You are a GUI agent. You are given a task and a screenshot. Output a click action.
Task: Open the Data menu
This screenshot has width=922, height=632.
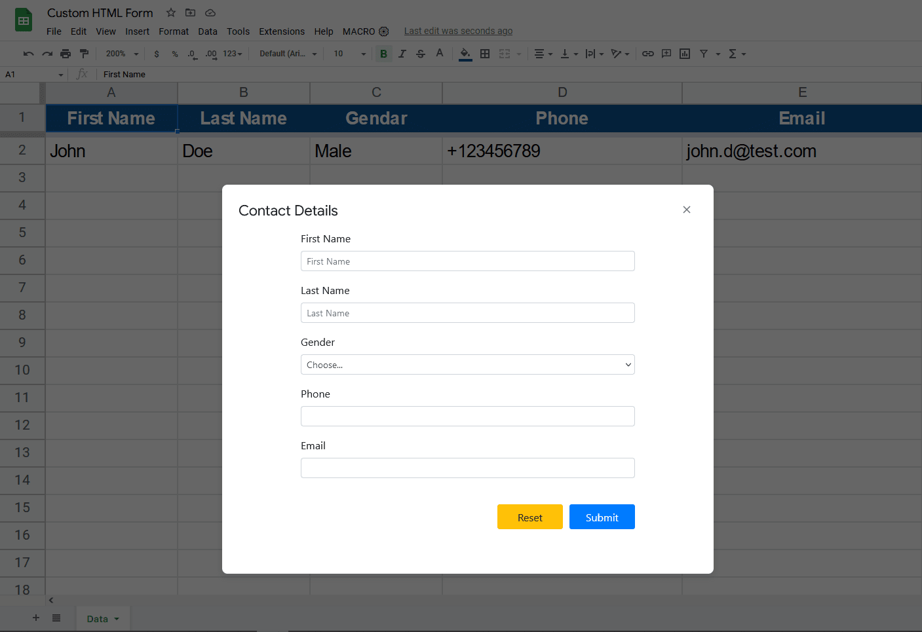click(208, 31)
